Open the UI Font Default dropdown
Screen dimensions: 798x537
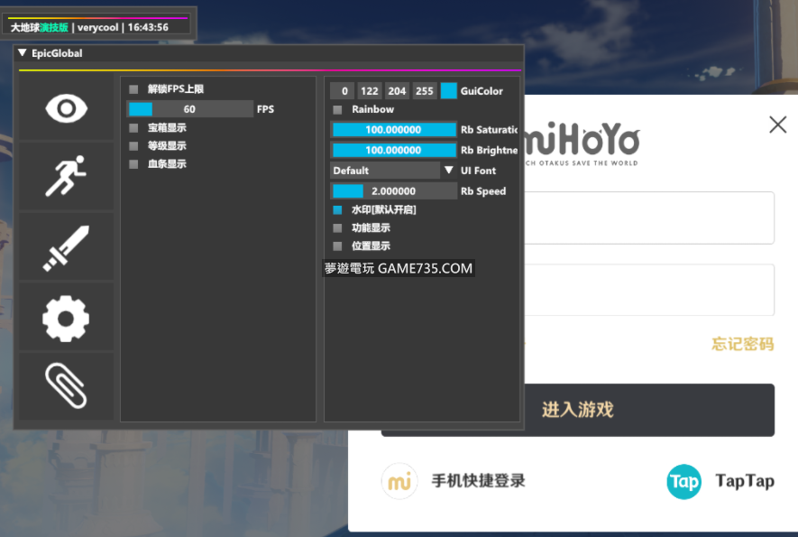[x=385, y=171]
